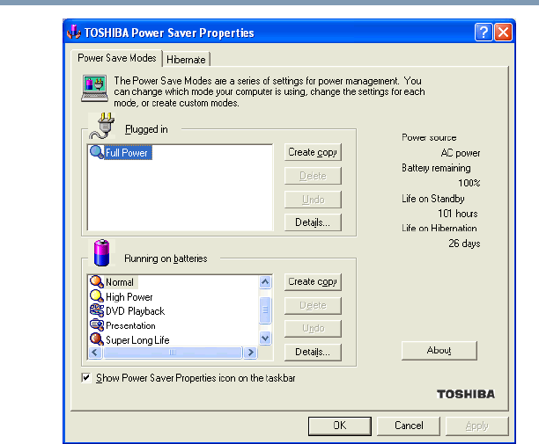Confirm with the OK button
Viewport: 539px width, 444px height.
pos(340,426)
